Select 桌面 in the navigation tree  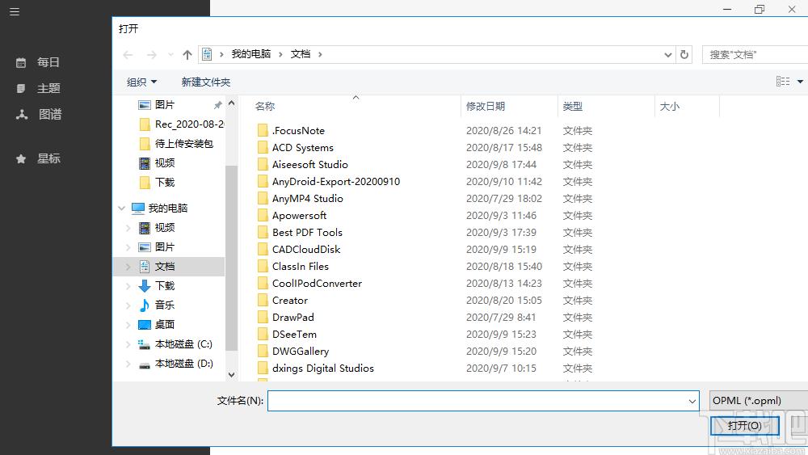pos(157,325)
